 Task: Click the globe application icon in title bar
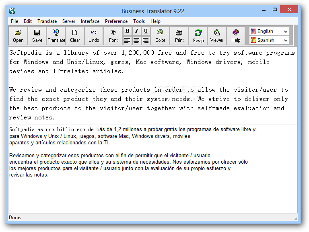pyautogui.click(x=12, y=11)
